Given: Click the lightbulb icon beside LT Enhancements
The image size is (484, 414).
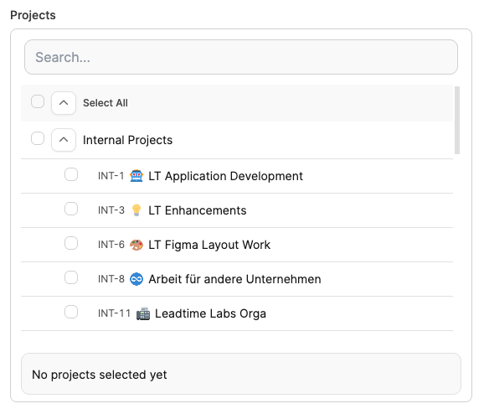Looking at the screenshot, I should 136,210.
